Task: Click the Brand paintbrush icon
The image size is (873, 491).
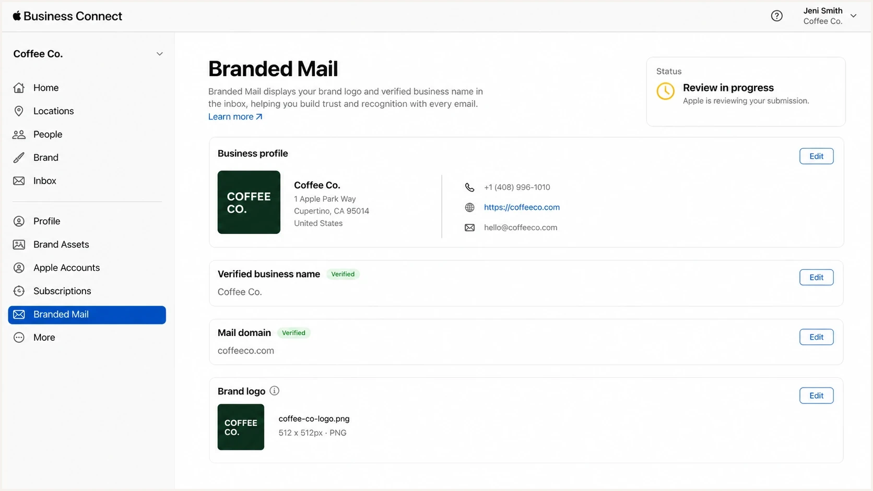Action: click(x=19, y=158)
